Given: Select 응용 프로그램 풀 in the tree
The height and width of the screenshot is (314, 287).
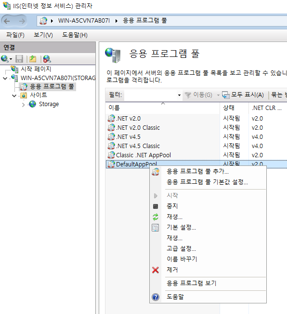Looking at the screenshot, I should pos(52,86).
